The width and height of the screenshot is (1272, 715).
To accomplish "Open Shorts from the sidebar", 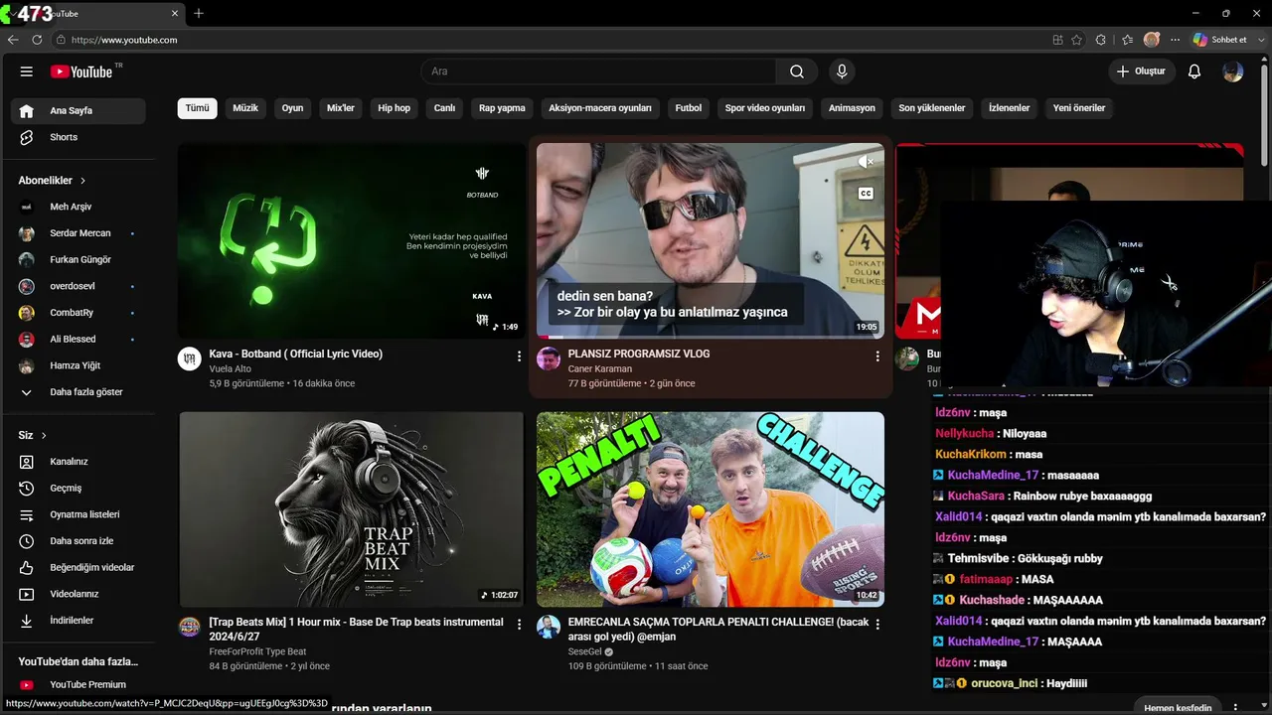I will point(79,137).
